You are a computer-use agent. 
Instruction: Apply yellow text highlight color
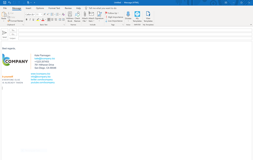[x=38, y=19]
